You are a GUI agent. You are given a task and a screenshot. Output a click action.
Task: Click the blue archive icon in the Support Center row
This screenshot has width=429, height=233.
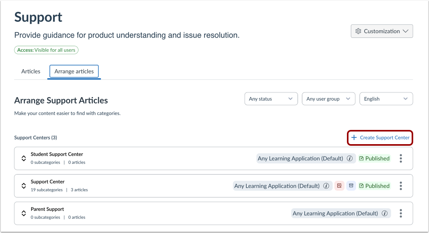pyautogui.click(x=351, y=186)
